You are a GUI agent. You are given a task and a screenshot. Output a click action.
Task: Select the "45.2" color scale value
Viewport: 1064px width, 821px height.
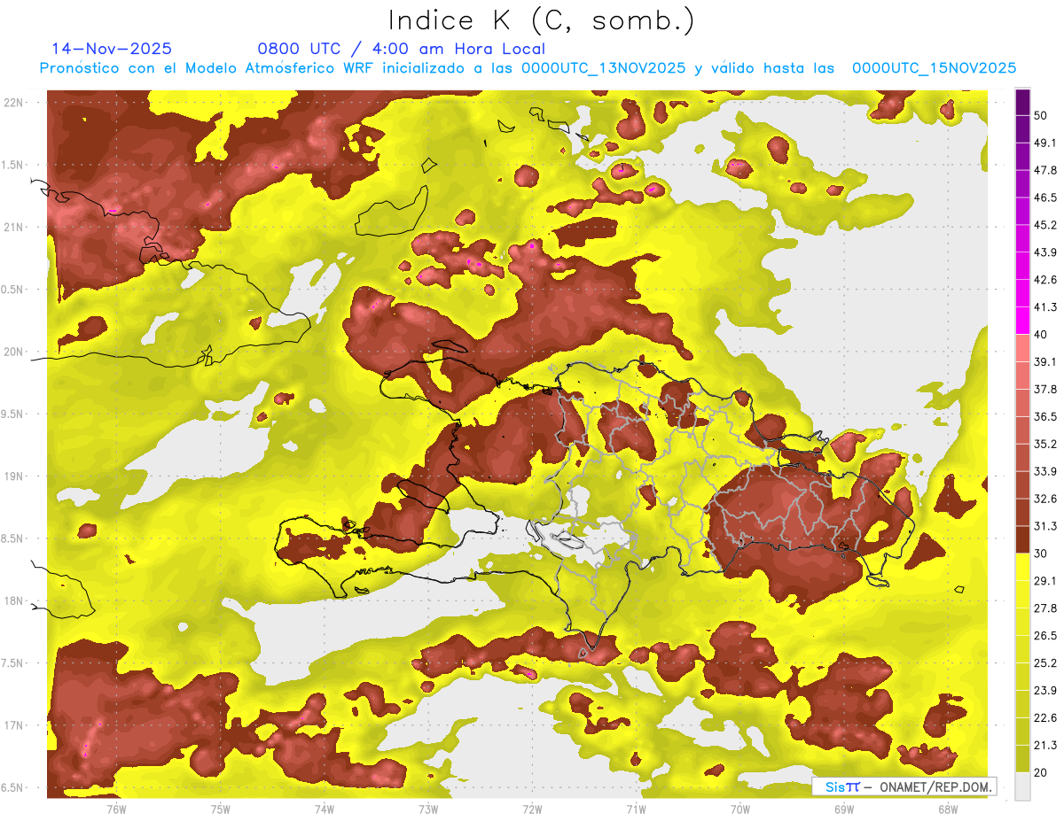pos(1045,225)
